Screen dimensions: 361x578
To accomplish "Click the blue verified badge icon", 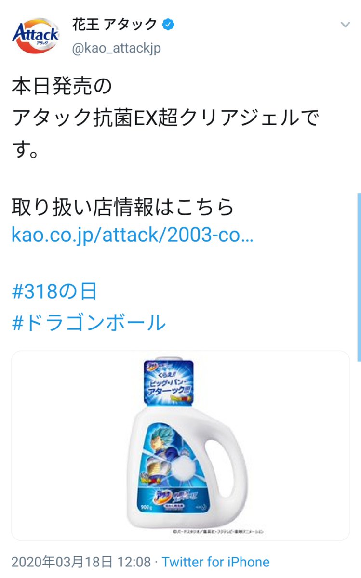I will pos(168,24).
